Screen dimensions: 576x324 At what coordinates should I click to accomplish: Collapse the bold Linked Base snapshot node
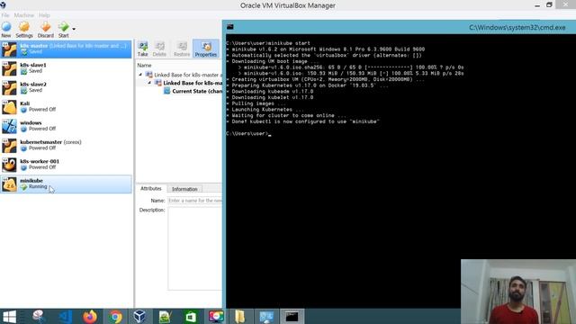[x=149, y=83]
